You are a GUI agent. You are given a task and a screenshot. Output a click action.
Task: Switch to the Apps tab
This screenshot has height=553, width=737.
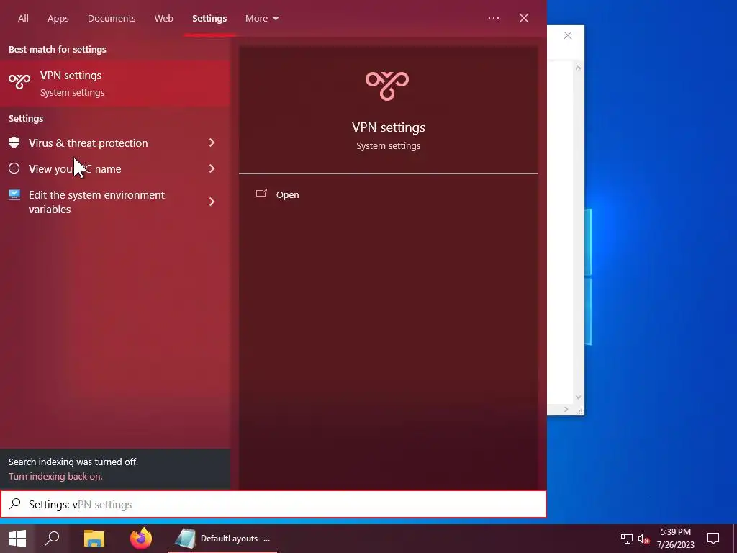coord(58,18)
